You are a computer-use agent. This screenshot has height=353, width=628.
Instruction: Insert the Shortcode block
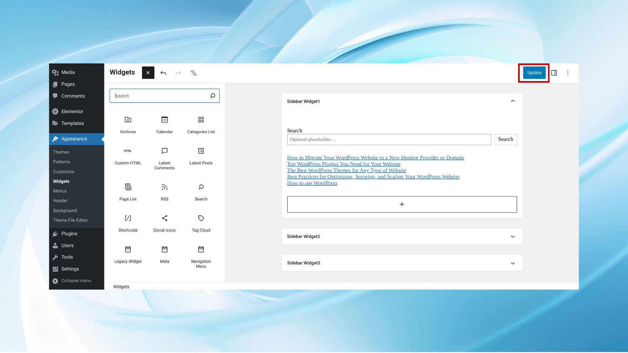pos(128,223)
